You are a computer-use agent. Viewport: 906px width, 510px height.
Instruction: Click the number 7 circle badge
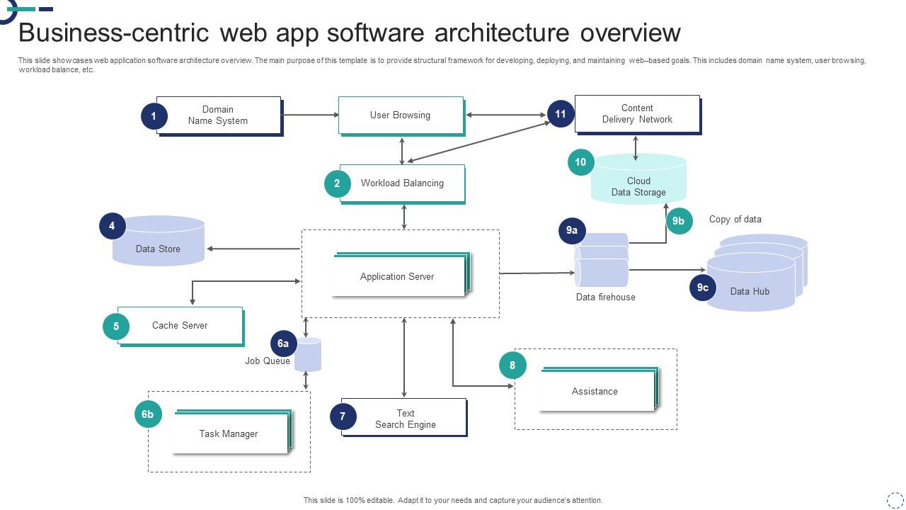pos(343,416)
